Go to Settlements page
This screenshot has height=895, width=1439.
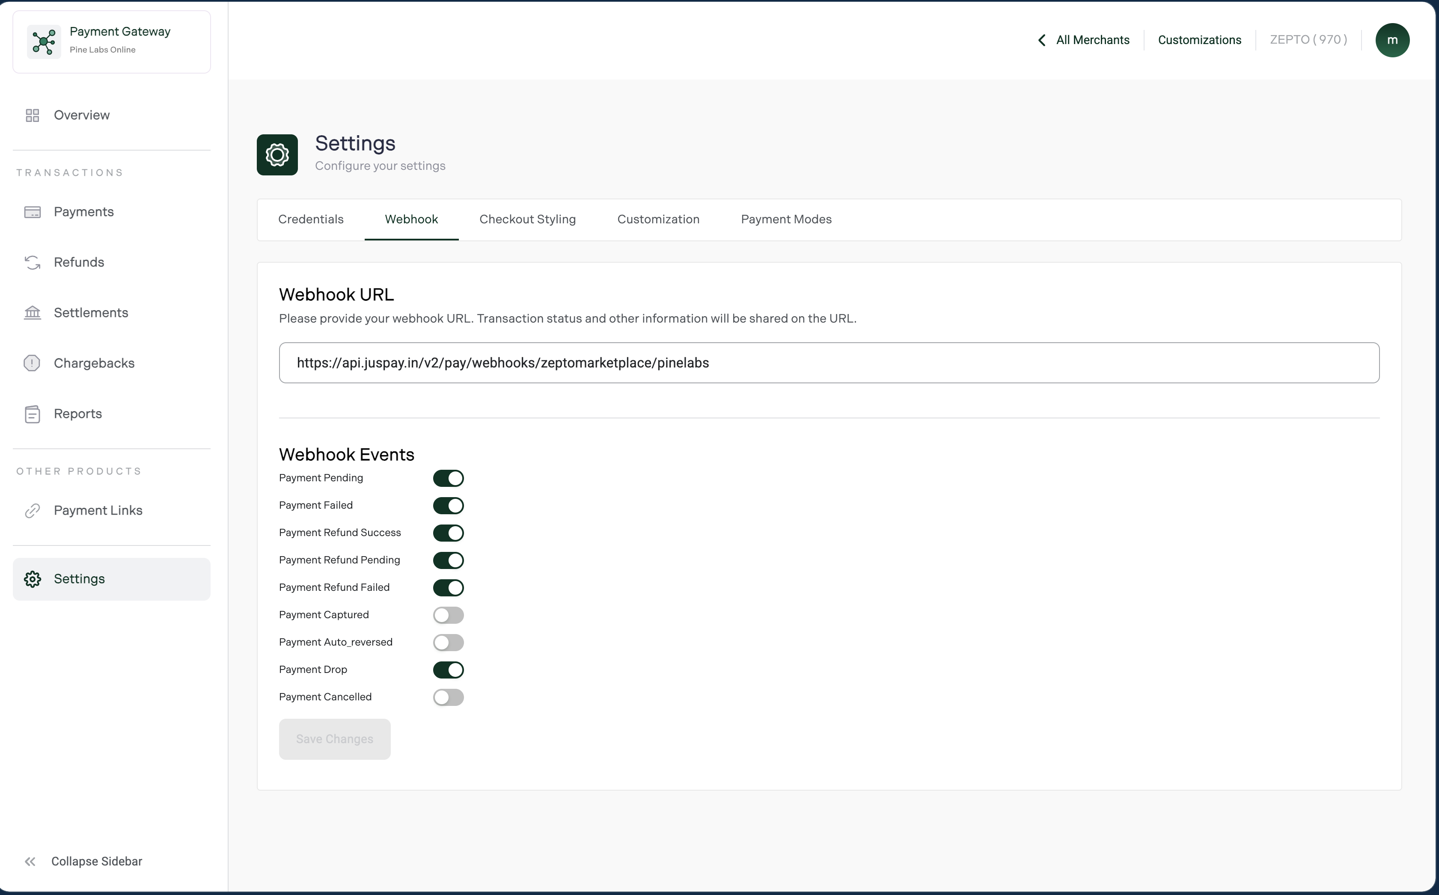[x=111, y=313]
